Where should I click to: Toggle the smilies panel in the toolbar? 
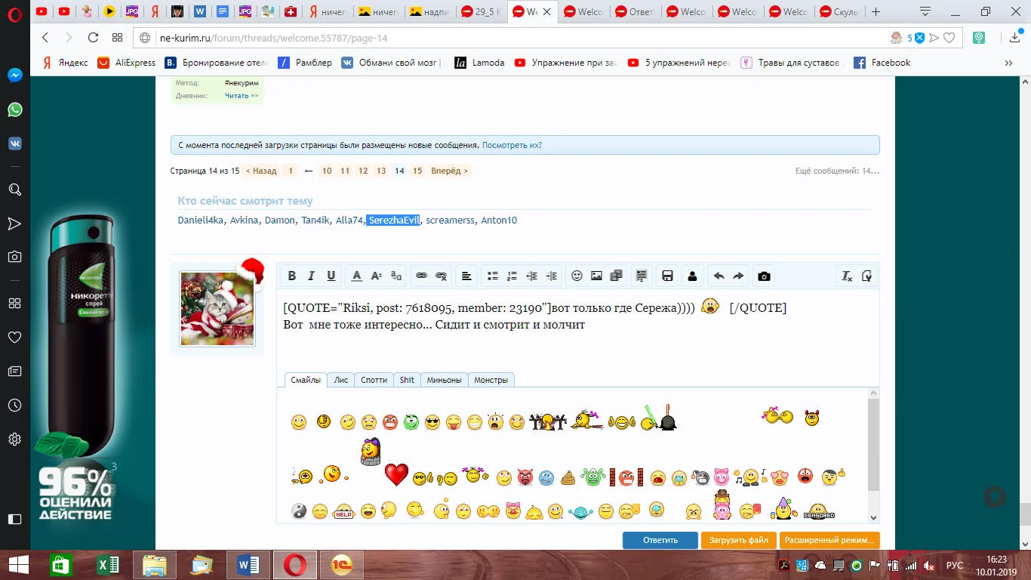point(577,276)
